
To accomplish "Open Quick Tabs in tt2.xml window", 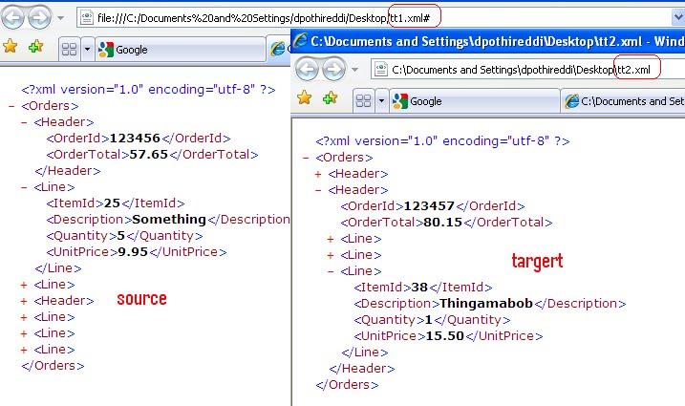I will [363, 101].
